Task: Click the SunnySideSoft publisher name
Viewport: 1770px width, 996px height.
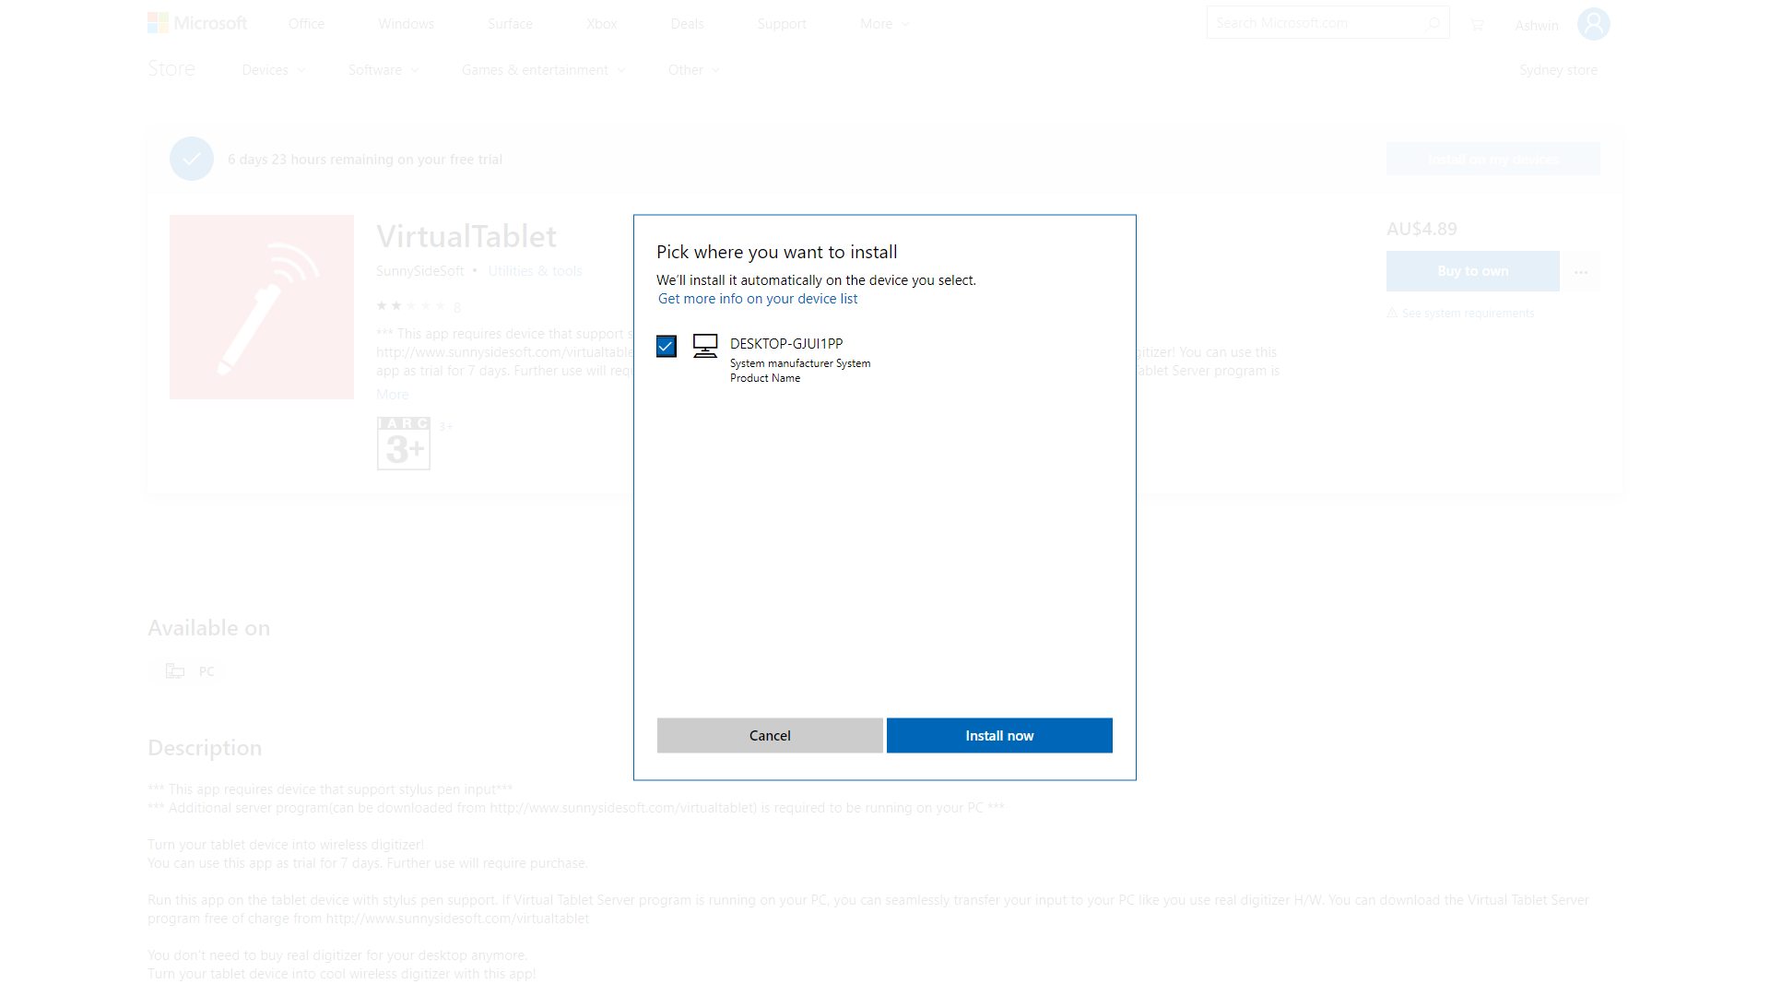Action: [x=419, y=271]
